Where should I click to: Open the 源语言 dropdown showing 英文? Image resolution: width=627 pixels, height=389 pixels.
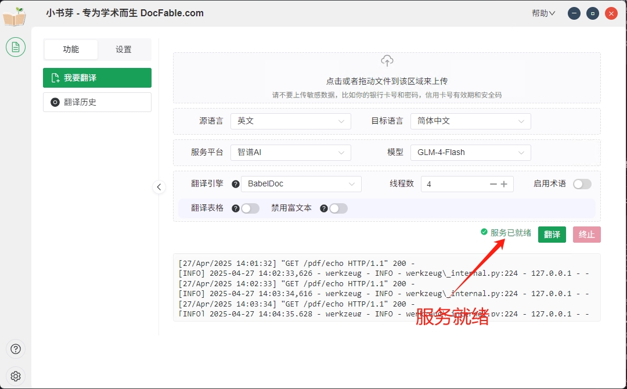(290, 121)
